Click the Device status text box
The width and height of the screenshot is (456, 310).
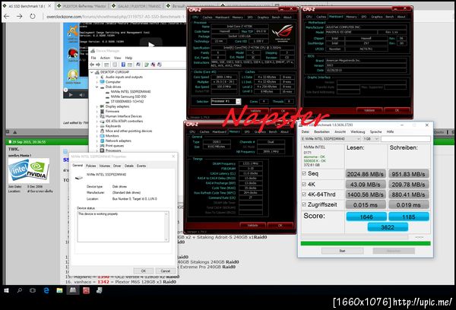122,226
